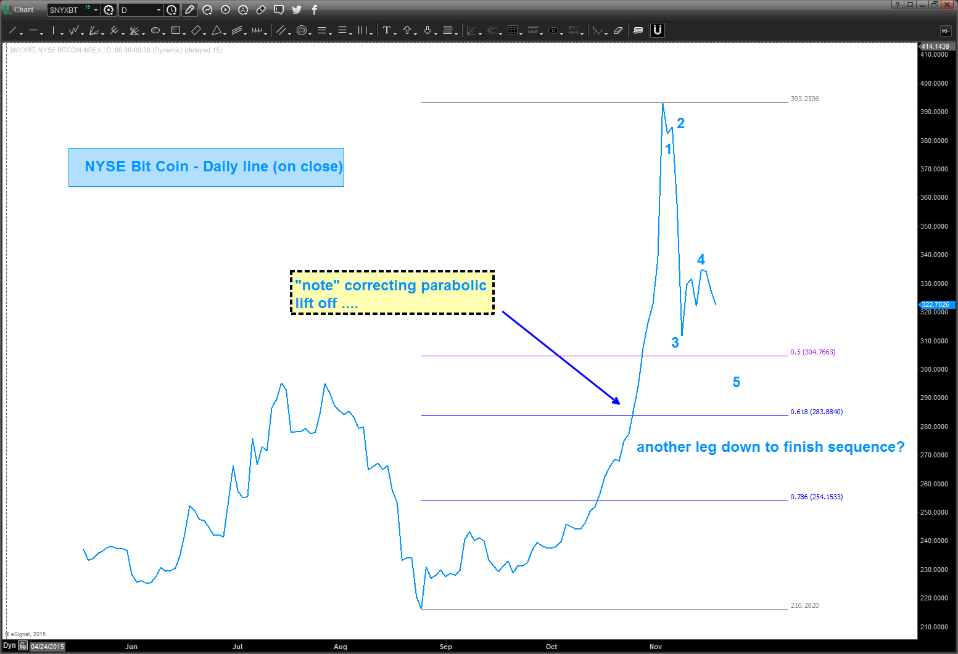Open the time templates clock icon

click(x=171, y=9)
